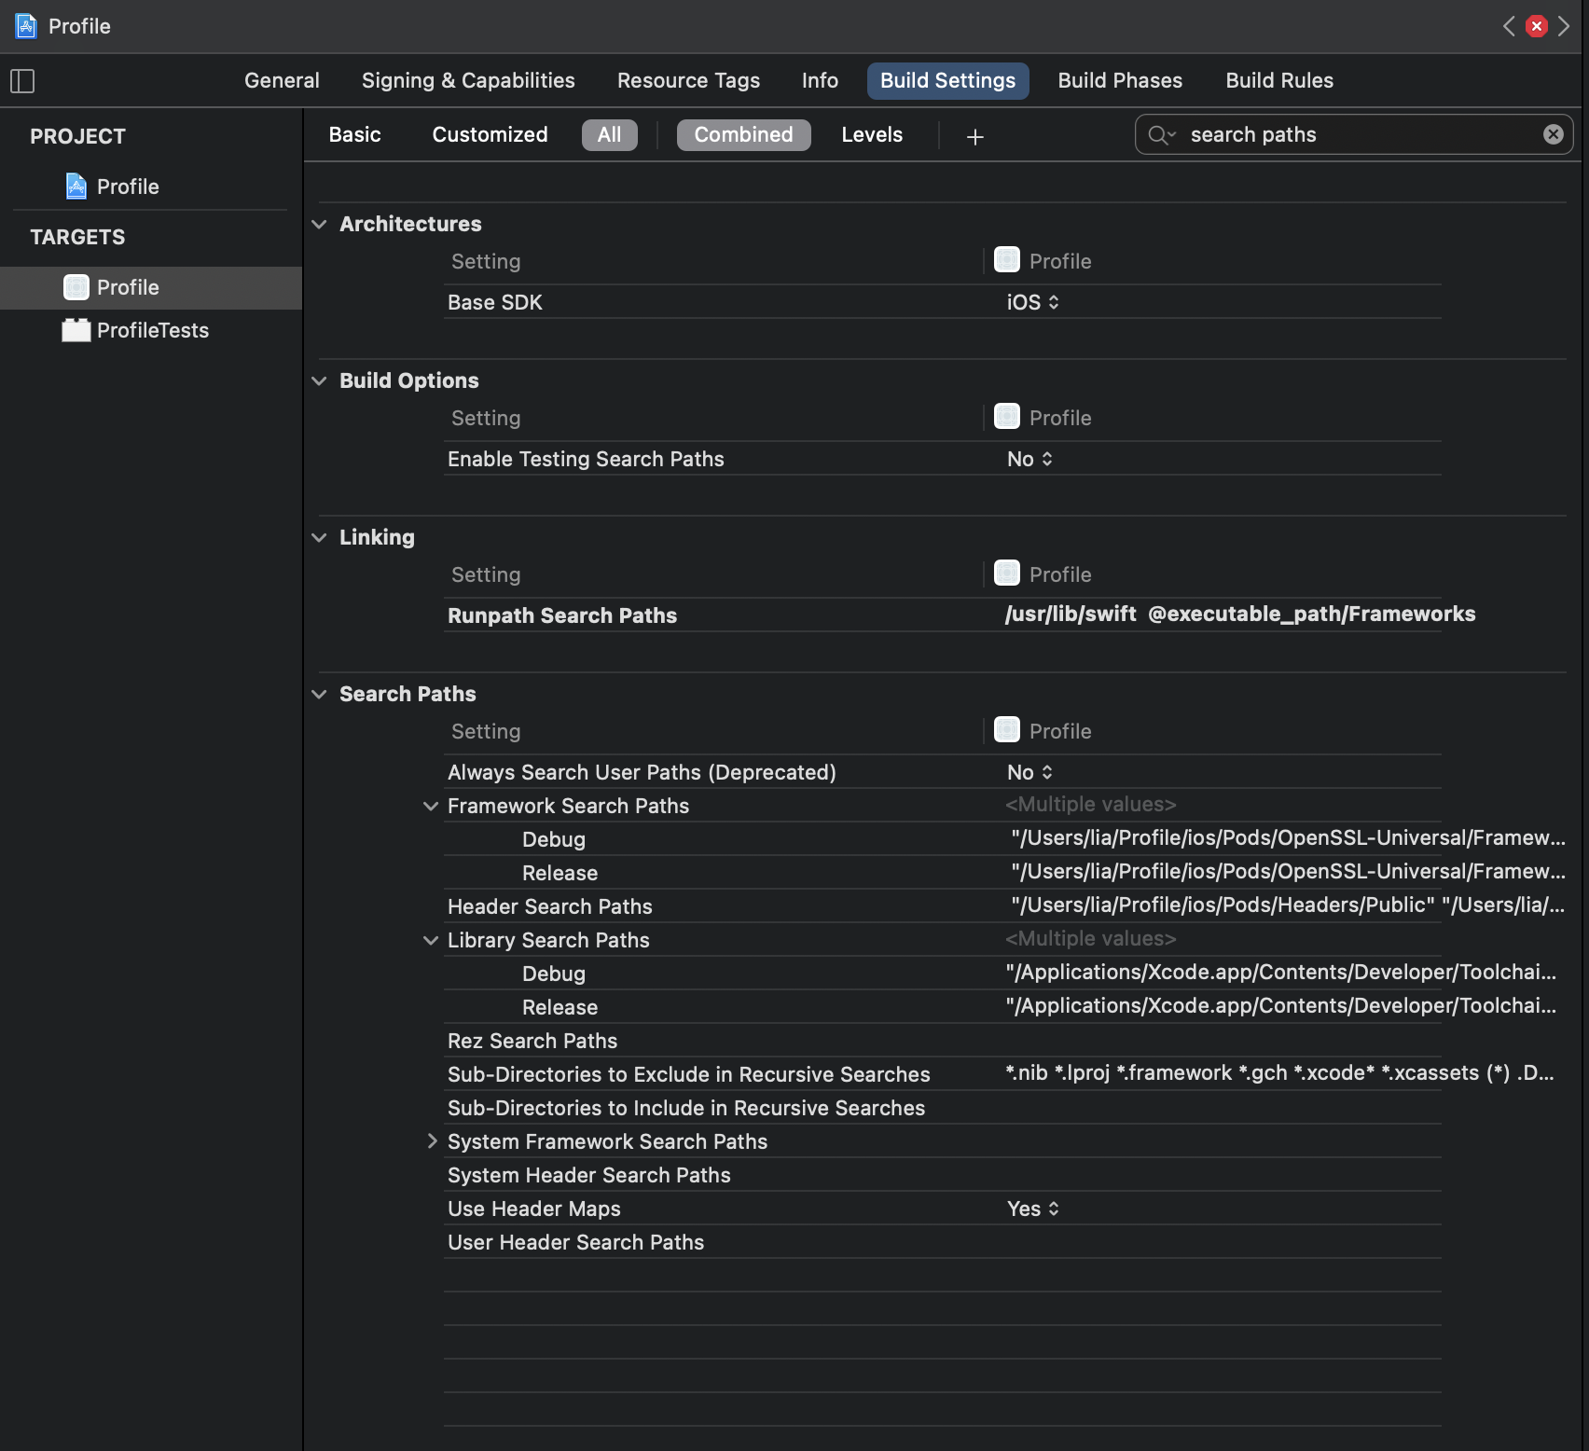Click Sub-Directories to Exclude value

[1279, 1072]
